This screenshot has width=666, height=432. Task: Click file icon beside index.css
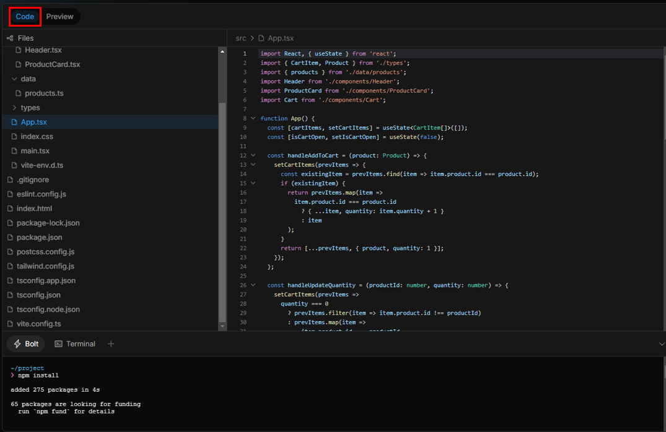point(14,136)
